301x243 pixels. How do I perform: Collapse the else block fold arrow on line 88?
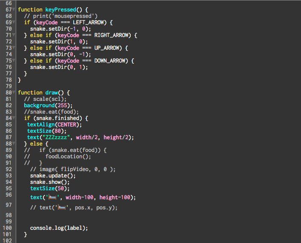click(14, 143)
